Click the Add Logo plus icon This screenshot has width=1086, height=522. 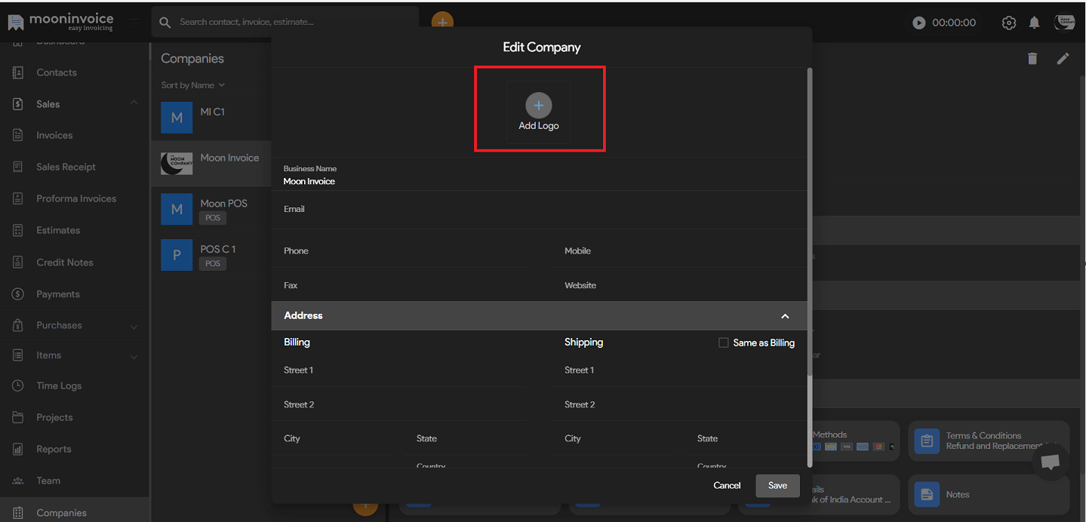pyautogui.click(x=539, y=106)
